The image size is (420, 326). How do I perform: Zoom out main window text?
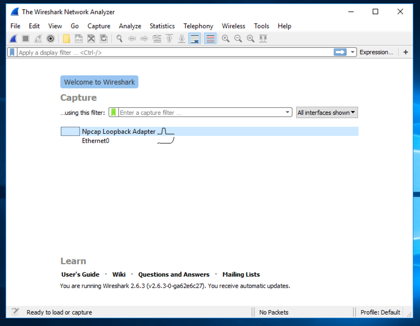pos(238,39)
